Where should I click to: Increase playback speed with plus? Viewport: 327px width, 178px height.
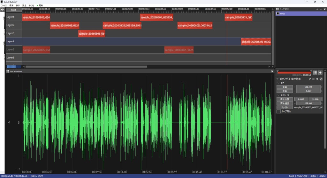point(322,103)
